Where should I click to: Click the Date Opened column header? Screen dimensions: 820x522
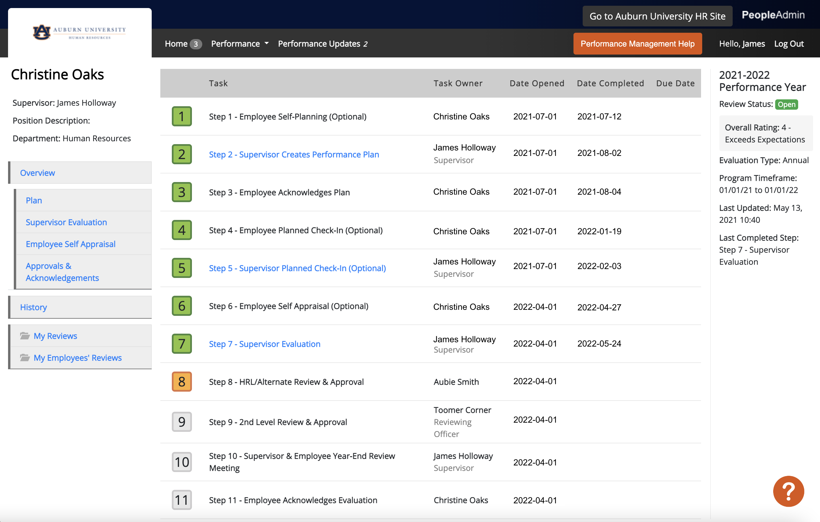point(537,83)
